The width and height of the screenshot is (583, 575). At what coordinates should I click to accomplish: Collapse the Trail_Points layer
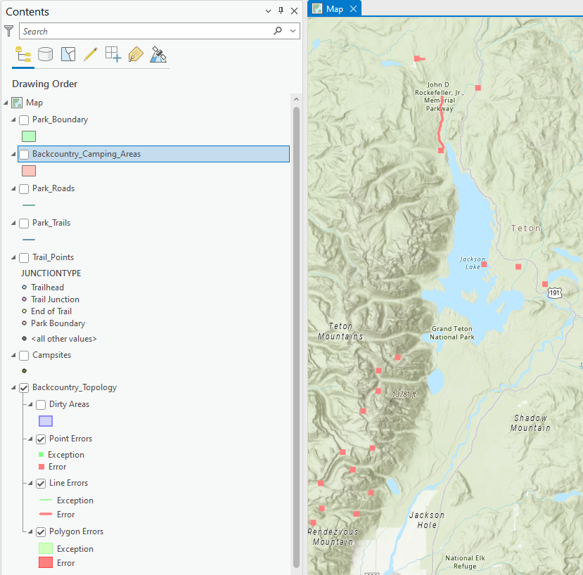[12, 257]
